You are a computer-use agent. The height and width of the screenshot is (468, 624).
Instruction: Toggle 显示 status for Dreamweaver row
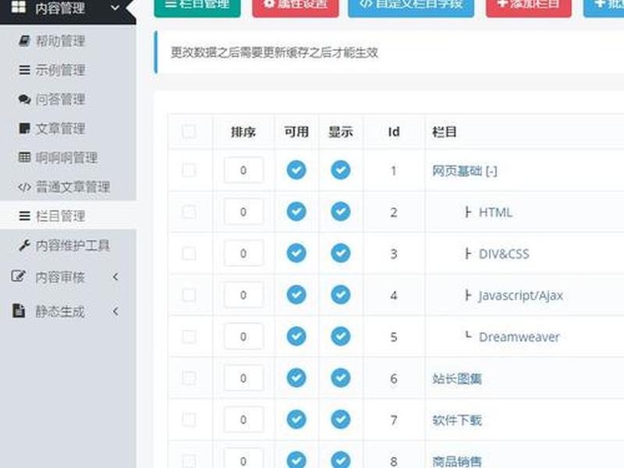(340, 336)
